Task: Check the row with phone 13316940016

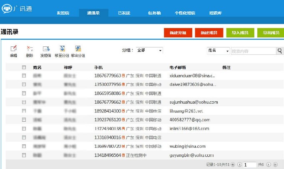Action: [24, 137]
